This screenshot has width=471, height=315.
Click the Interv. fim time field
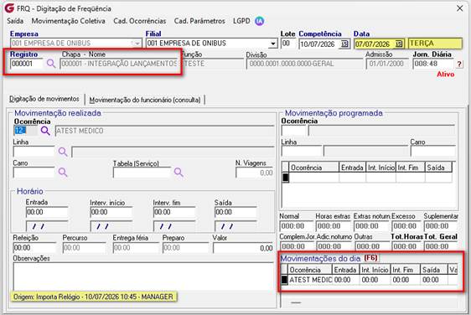[x=174, y=212]
